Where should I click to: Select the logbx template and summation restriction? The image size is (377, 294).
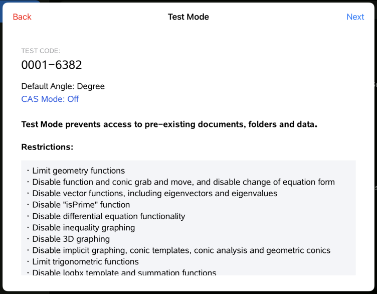pyautogui.click(x=124, y=272)
